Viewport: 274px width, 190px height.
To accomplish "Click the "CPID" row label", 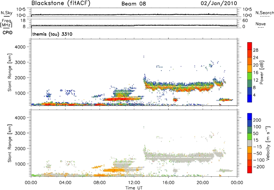I will coord(8,33).
